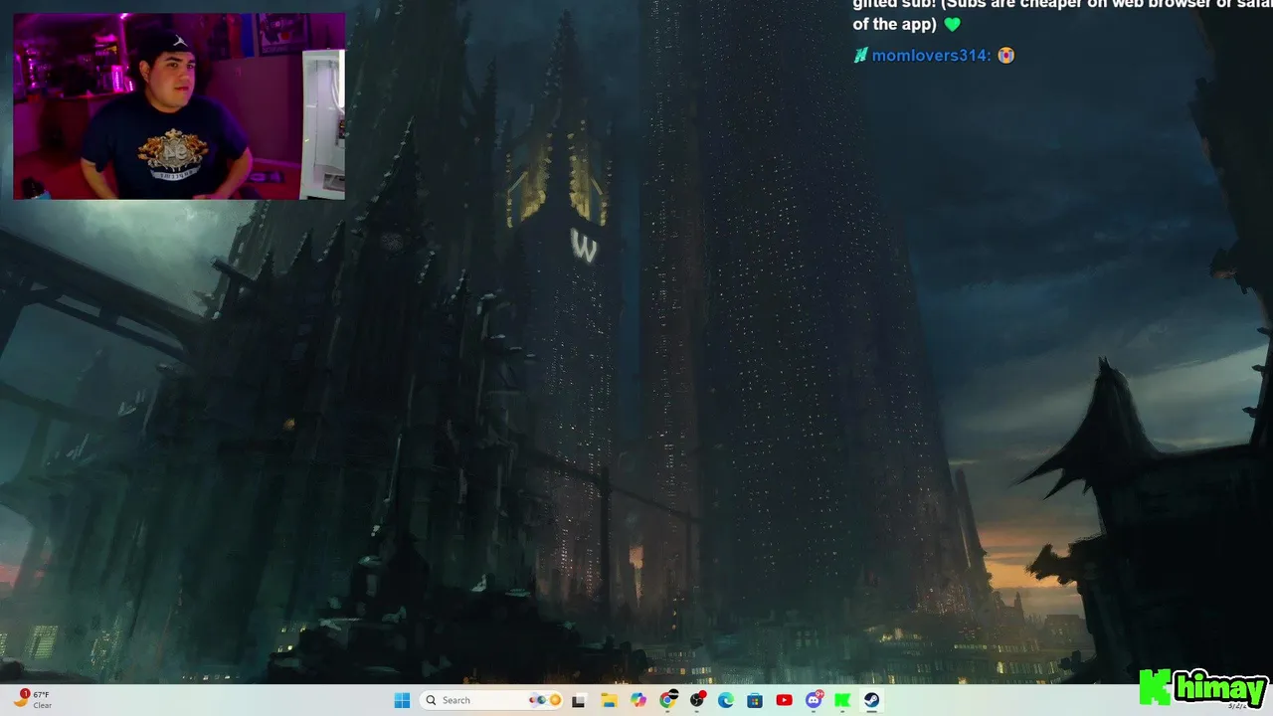Viewport: 1273px width, 716px height.
Task: Open Steam from the taskbar
Action: tap(871, 700)
